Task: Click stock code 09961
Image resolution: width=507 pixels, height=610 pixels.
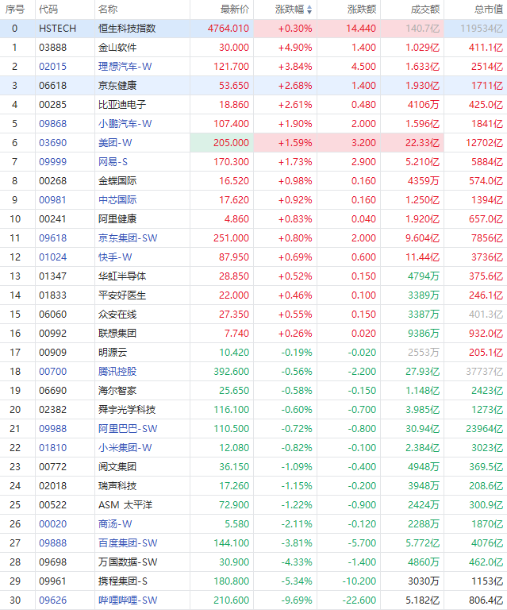Action: coord(53,581)
